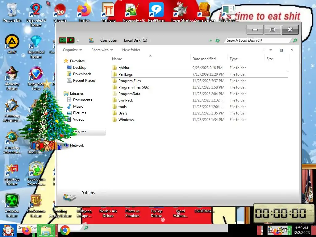Click the Explorer back arrow button
The width and height of the screenshot is (316, 237).
[62, 40]
